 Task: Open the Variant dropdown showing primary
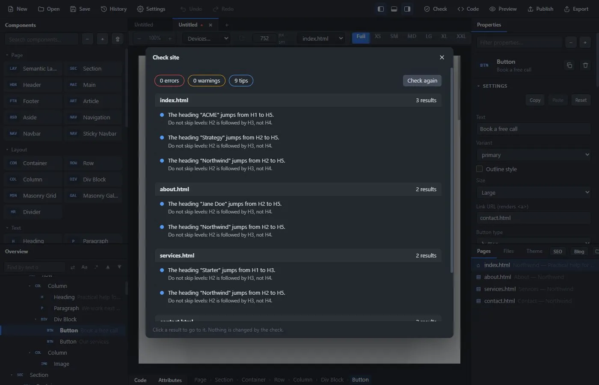tap(533, 155)
